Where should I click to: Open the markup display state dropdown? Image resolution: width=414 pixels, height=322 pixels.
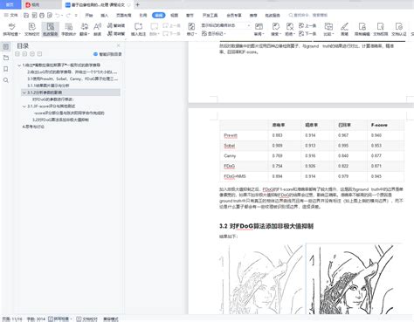[225, 25]
